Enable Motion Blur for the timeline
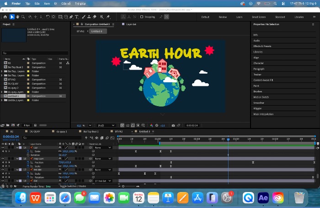 (107, 138)
